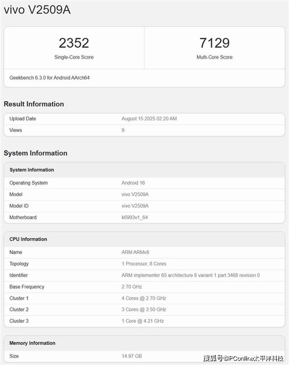
Task: Click the 'Multi-Core Score' label
Action: tap(215, 57)
